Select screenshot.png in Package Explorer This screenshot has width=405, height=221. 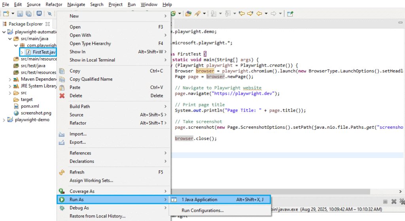[36, 113]
